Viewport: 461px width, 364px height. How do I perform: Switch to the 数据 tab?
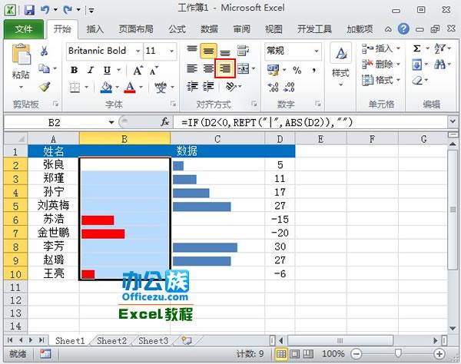[x=209, y=29]
